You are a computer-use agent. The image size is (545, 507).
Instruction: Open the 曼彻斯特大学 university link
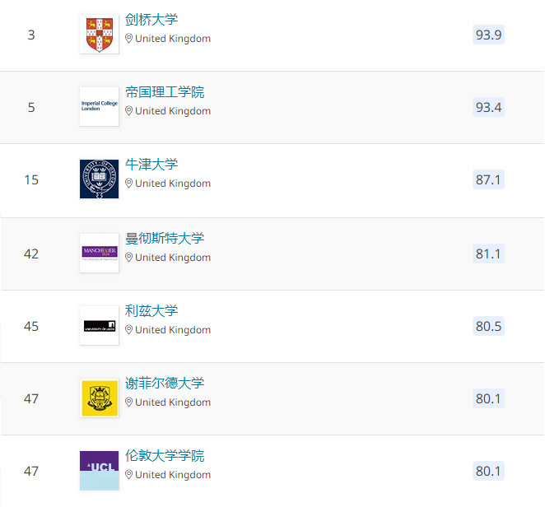(x=165, y=239)
